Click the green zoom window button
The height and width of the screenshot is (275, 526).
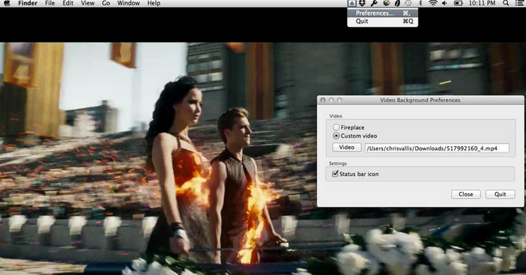click(339, 100)
